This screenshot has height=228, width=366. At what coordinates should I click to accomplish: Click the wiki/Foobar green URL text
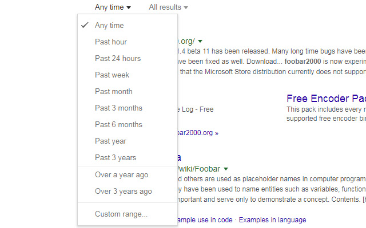[199, 169]
